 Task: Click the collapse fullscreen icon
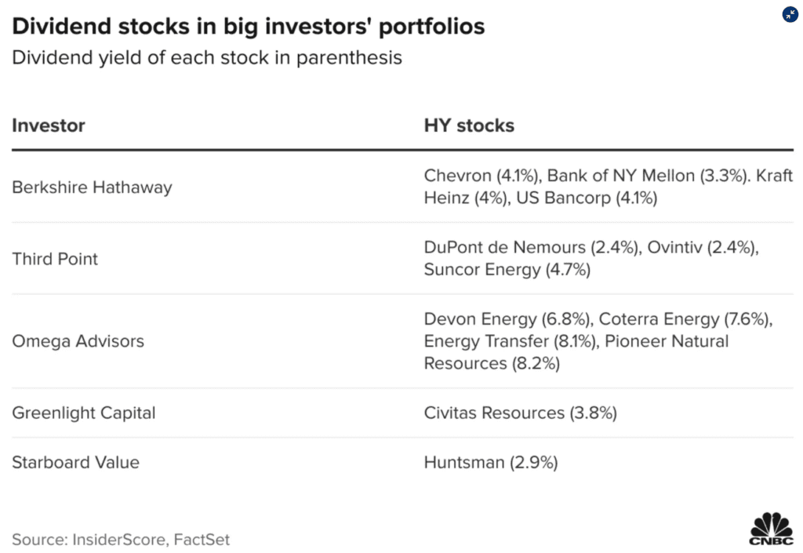click(x=790, y=14)
